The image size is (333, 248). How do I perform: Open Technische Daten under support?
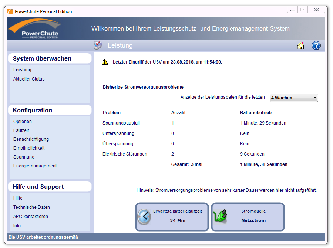tap(31, 207)
